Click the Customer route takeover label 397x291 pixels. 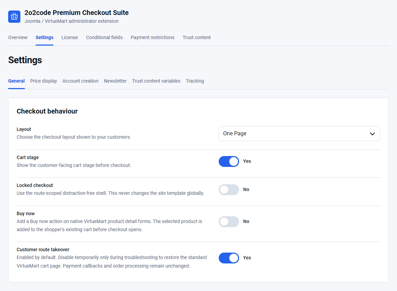click(43, 250)
